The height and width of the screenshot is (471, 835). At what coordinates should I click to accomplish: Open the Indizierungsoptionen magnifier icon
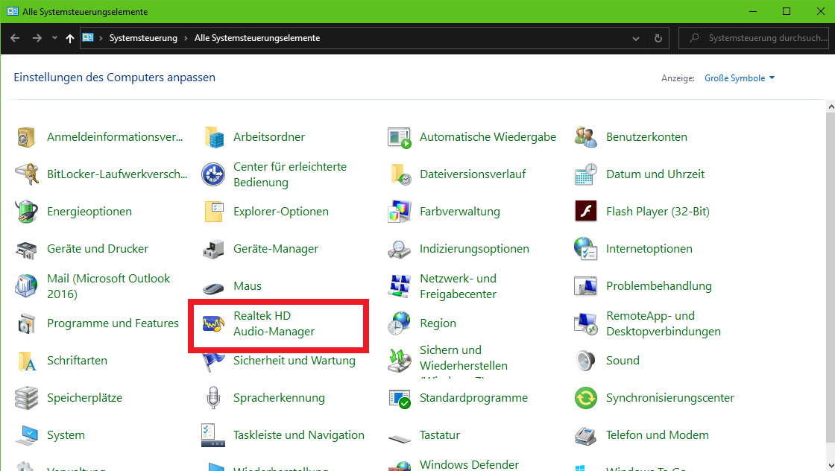tap(399, 249)
